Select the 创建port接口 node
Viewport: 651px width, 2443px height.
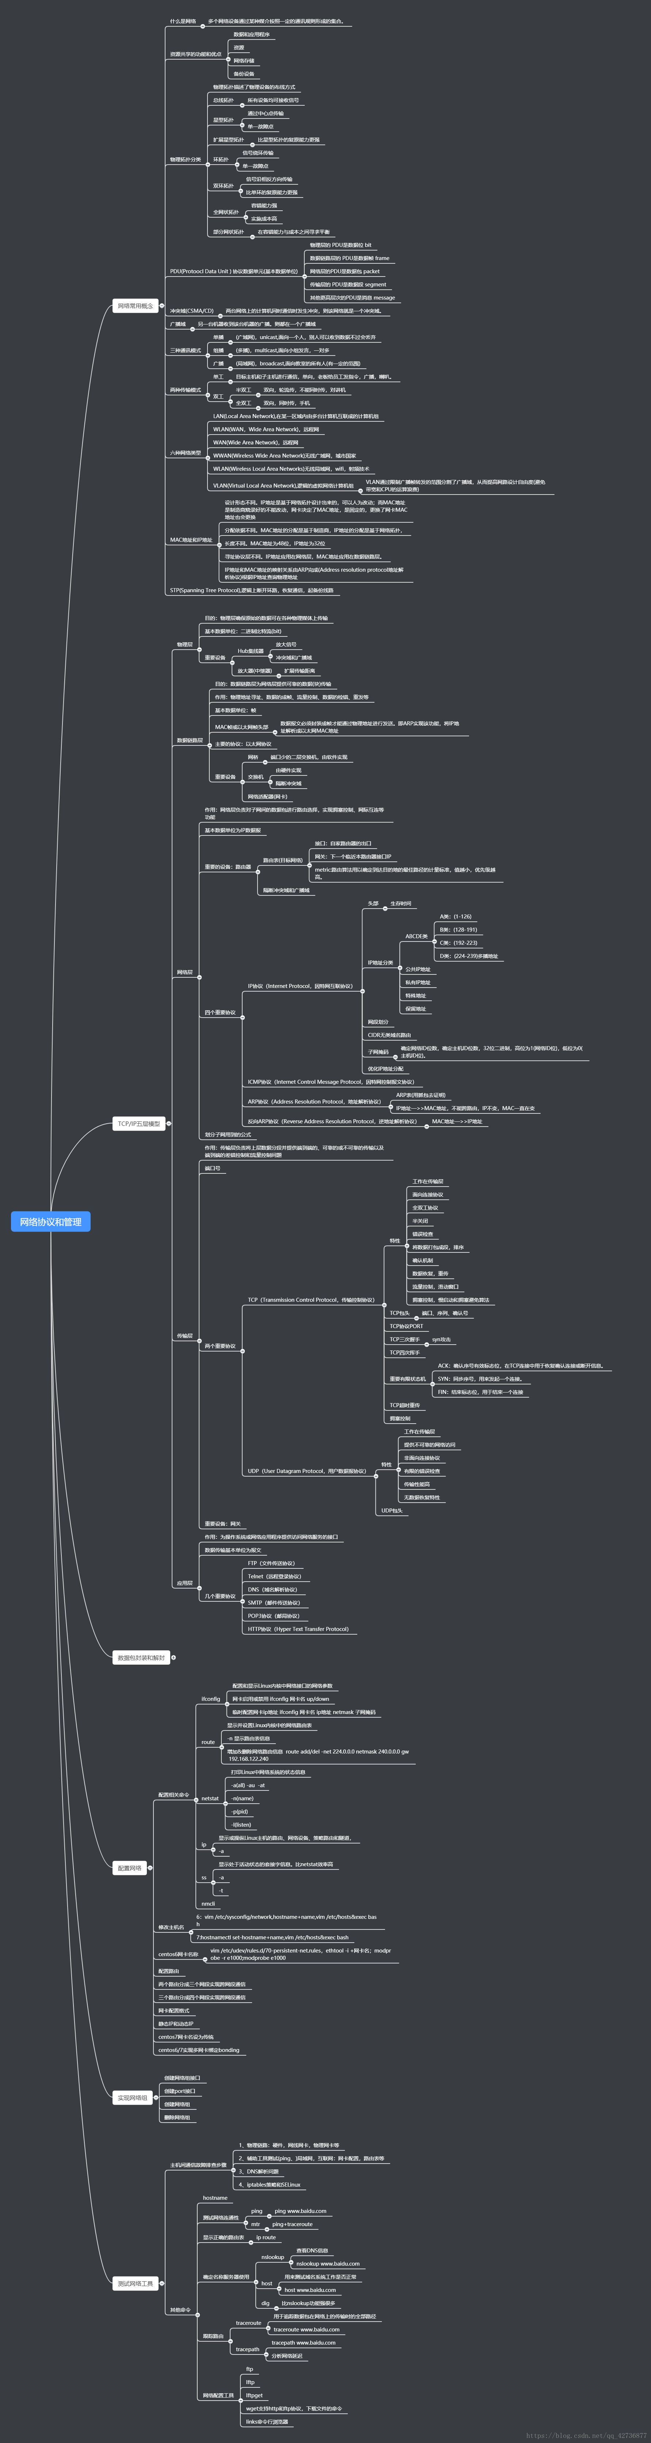click(x=180, y=2091)
